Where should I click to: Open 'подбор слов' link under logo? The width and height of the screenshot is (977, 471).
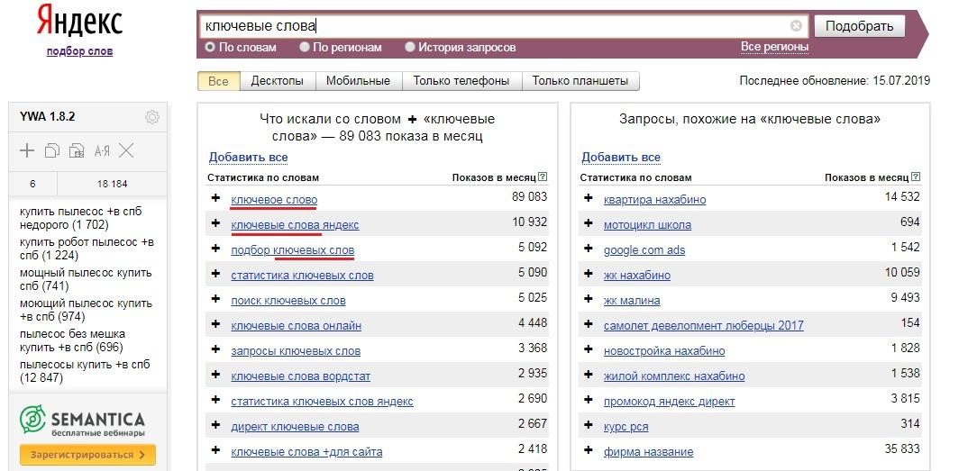coord(79,51)
